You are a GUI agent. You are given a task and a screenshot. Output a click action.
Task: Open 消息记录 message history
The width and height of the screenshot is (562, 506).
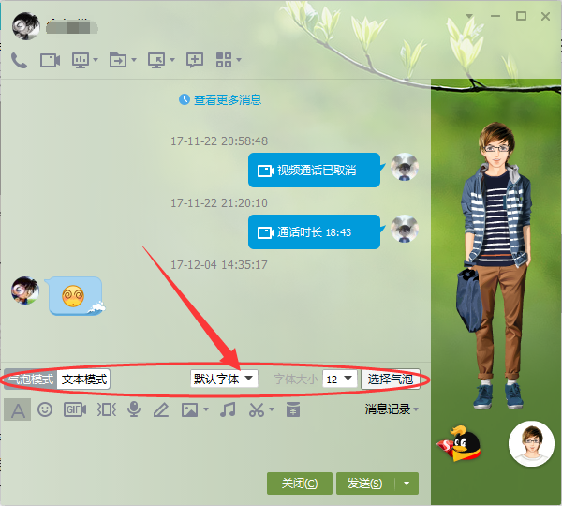pos(392,409)
